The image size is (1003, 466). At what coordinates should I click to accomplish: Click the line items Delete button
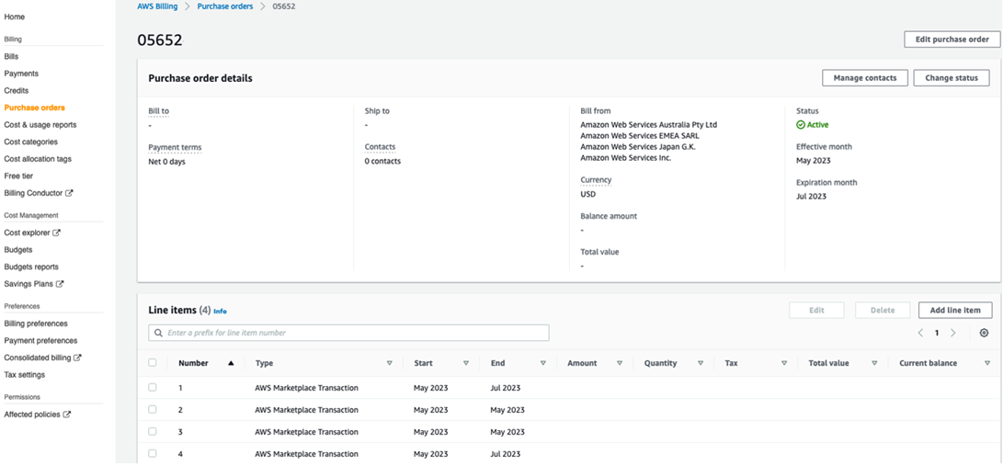pos(883,310)
